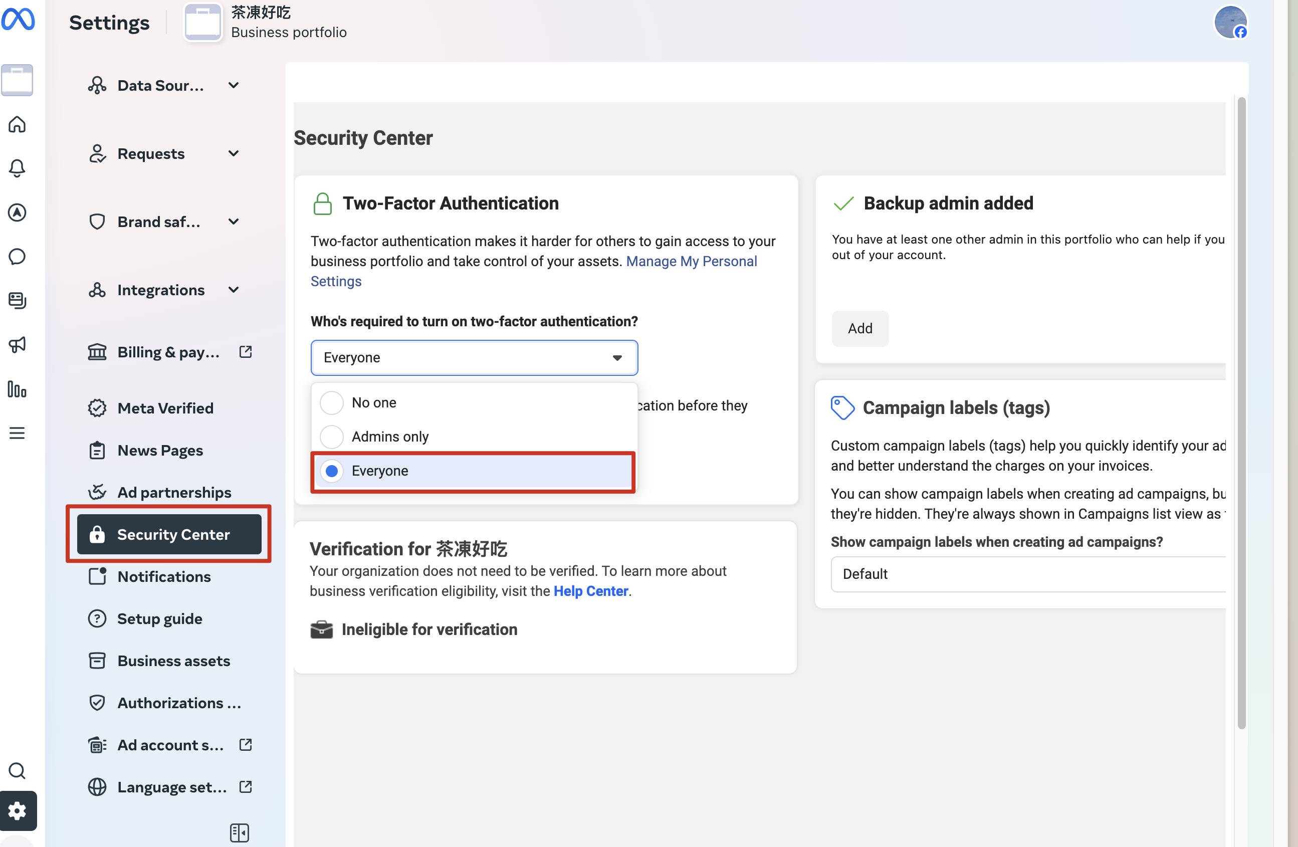Expand the Data Sources section chevron
The height and width of the screenshot is (847, 1298).
(x=234, y=85)
